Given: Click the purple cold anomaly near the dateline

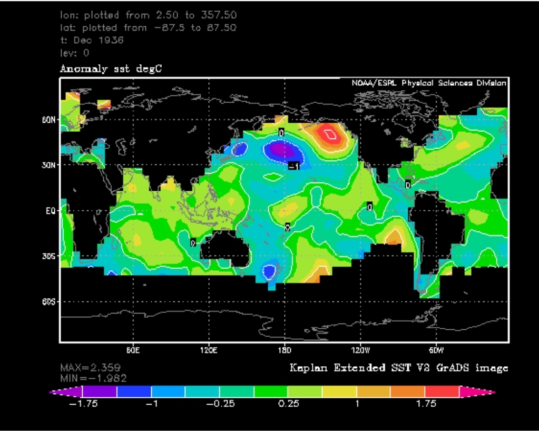Looking at the screenshot, I should [282, 149].
